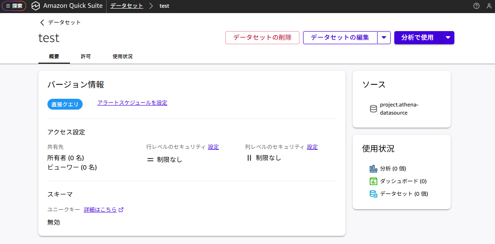Click the アクセス設定 heading
The height and width of the screenshot is (244, 495).
coord(66,132)
